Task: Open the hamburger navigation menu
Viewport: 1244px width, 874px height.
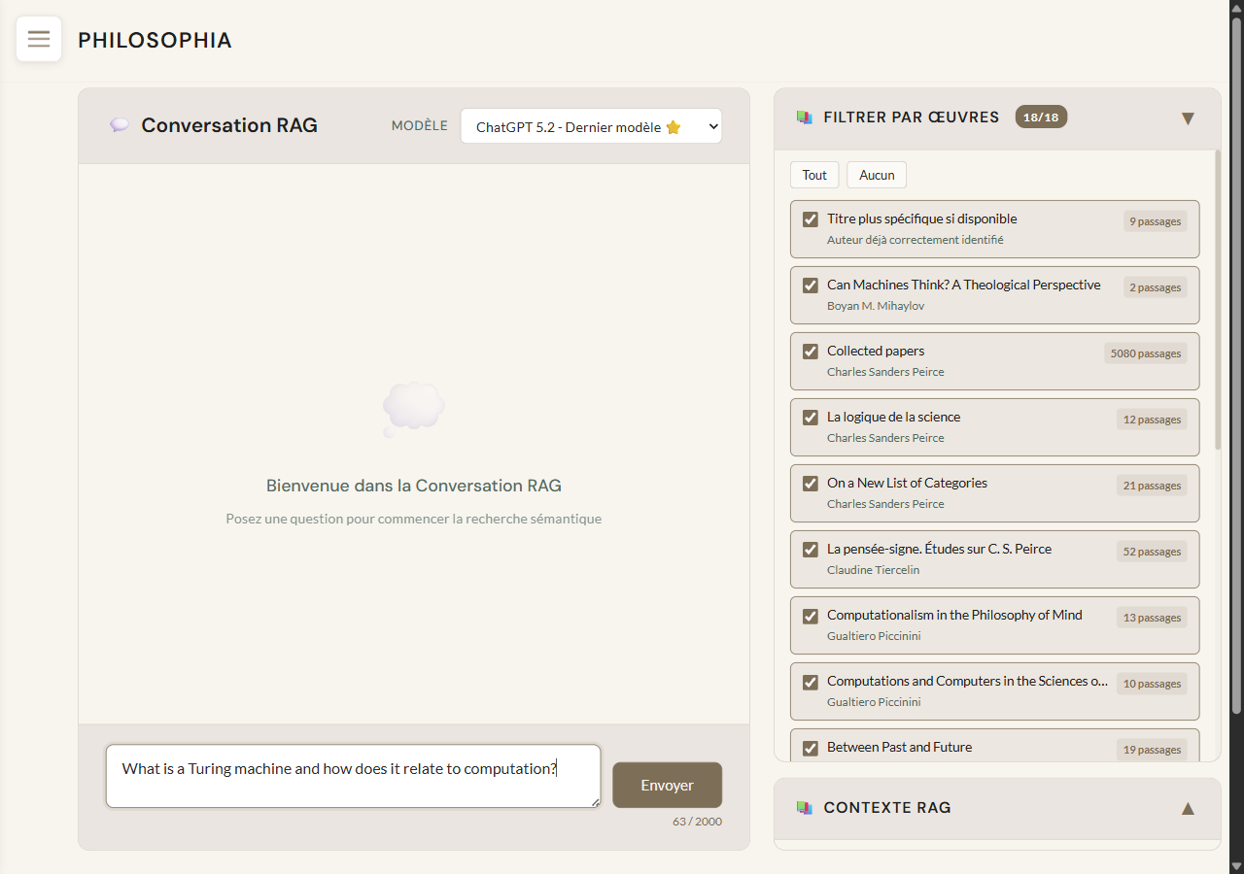Action: pyautogui.click(x=39, y=39)
